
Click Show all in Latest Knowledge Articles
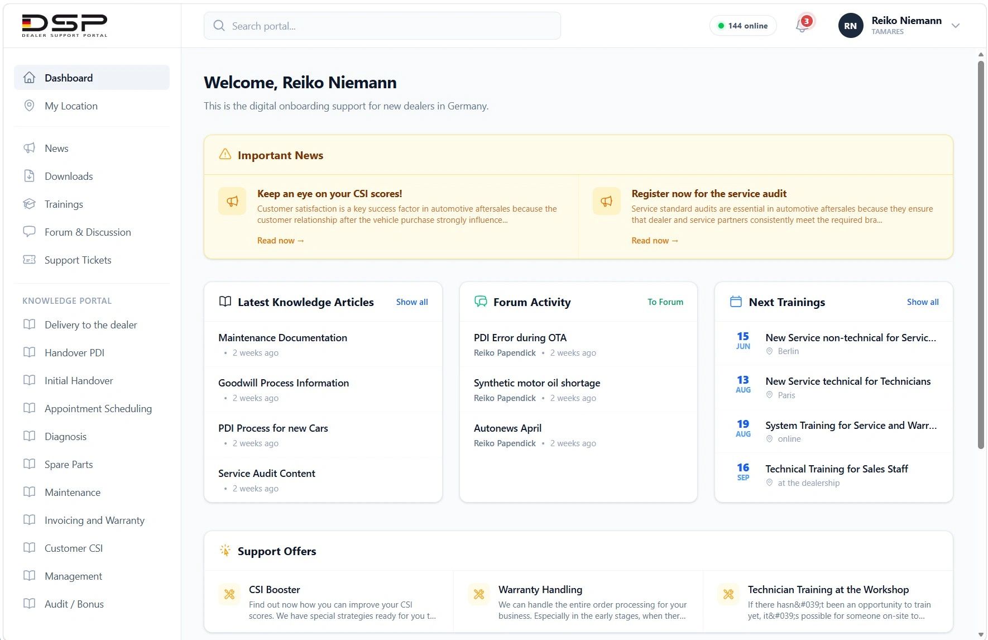pyautogui.click(x=412, y=302)
